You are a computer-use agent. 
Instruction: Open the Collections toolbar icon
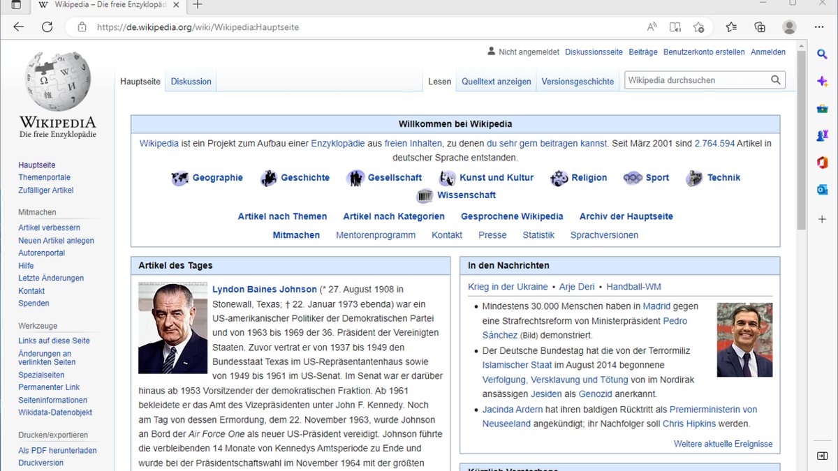click(760, 27)
